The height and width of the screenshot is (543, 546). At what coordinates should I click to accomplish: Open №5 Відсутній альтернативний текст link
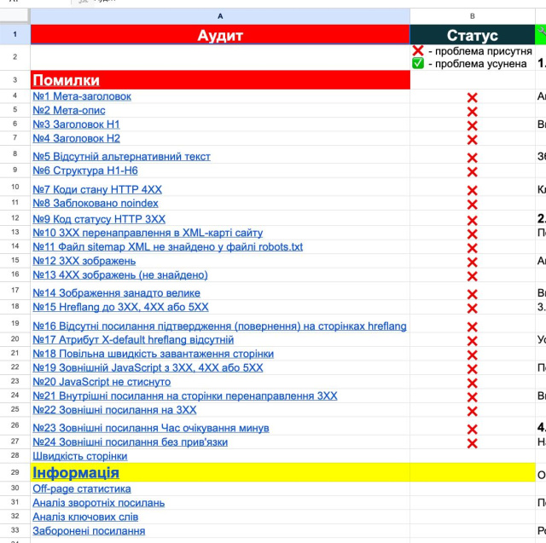[x=121, y=157]
